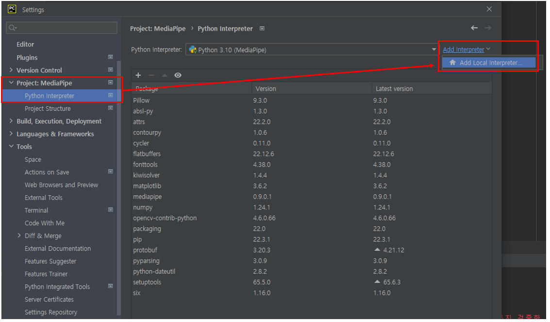Toggle the show early releases eye icon

[x=178, y=75]
